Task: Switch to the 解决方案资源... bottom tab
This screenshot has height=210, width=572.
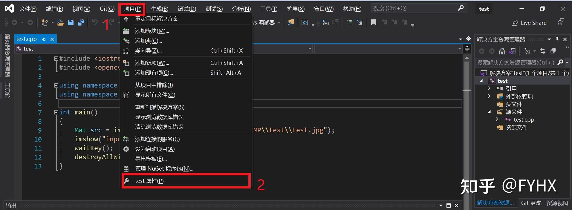Action: click(x=495, y=203)
